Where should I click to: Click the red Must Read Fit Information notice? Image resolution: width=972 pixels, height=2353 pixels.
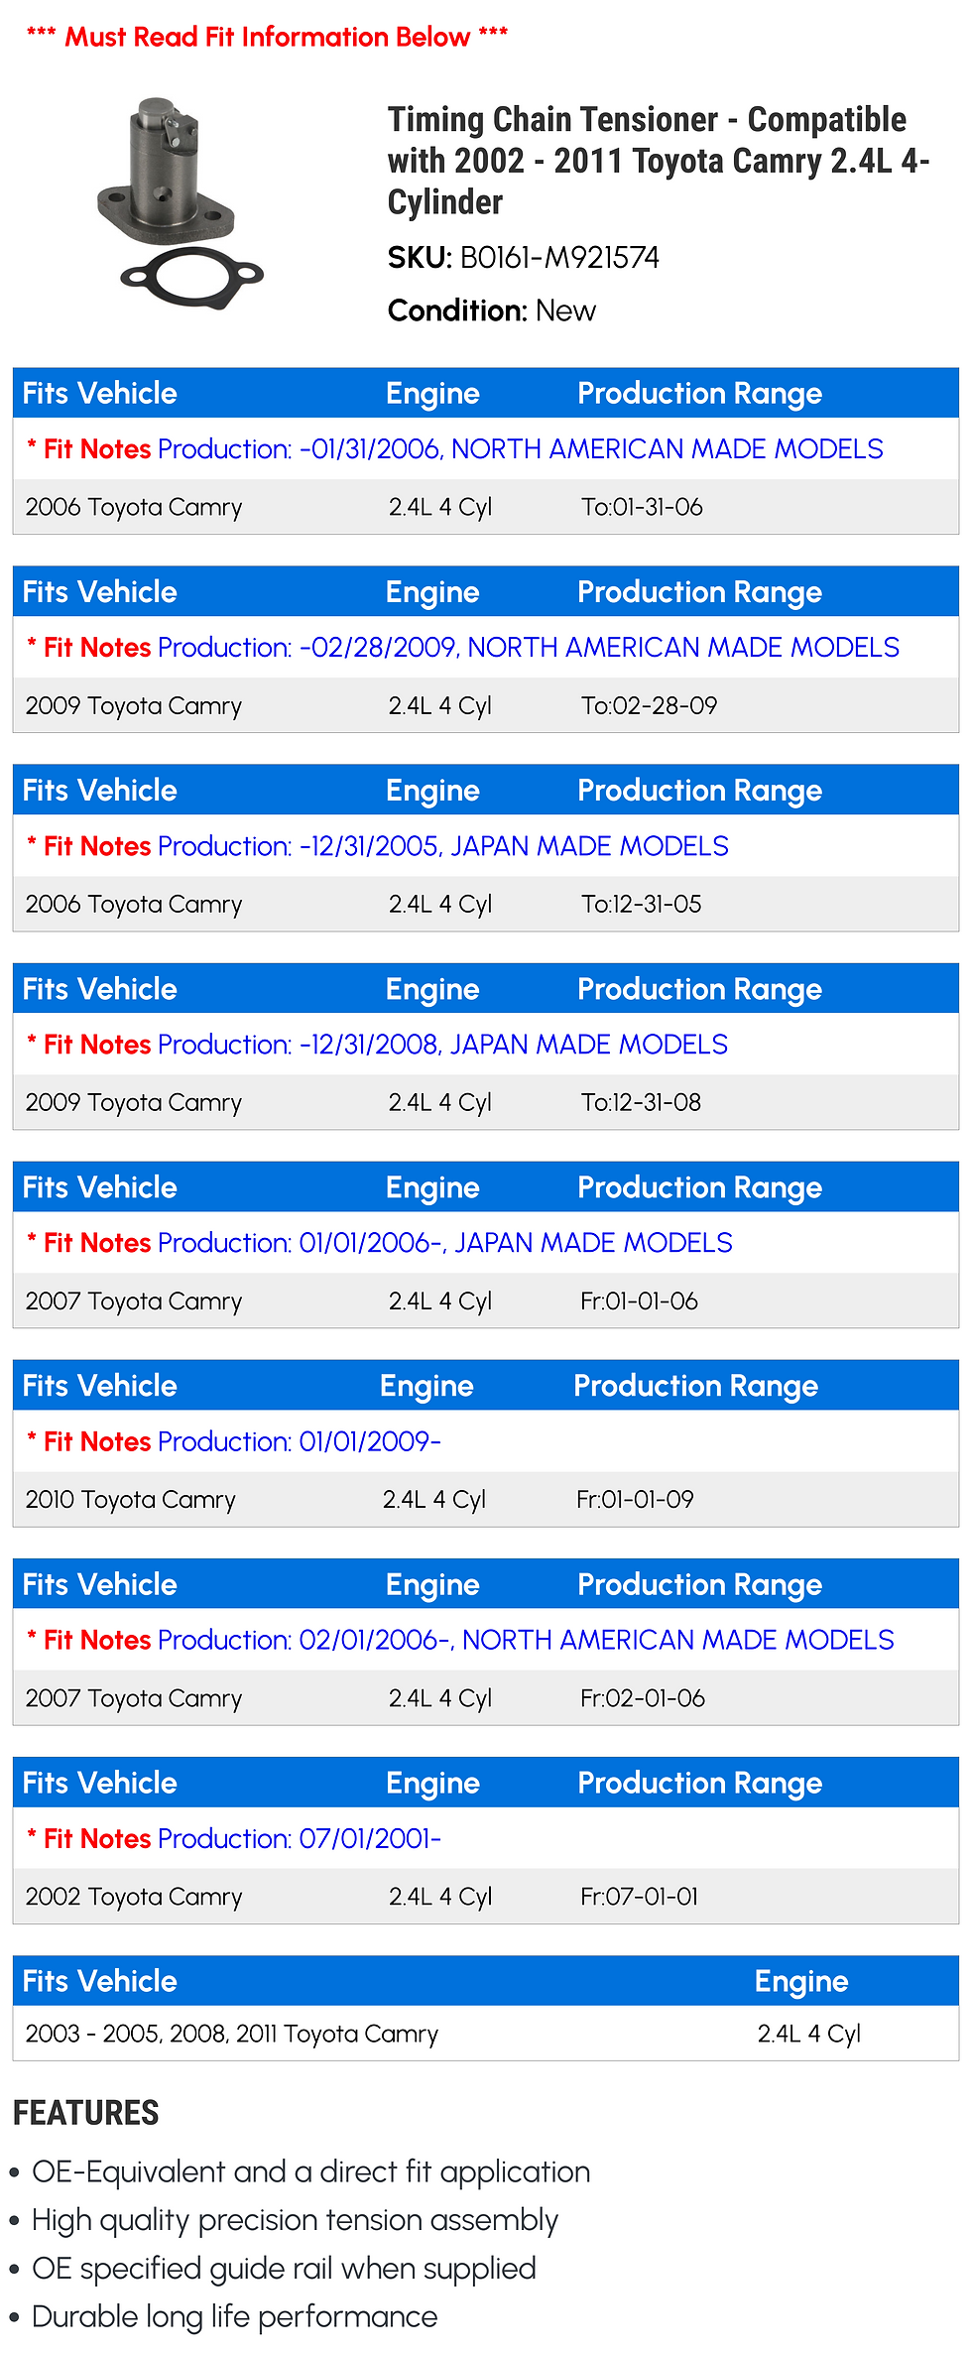coord(267,37)
